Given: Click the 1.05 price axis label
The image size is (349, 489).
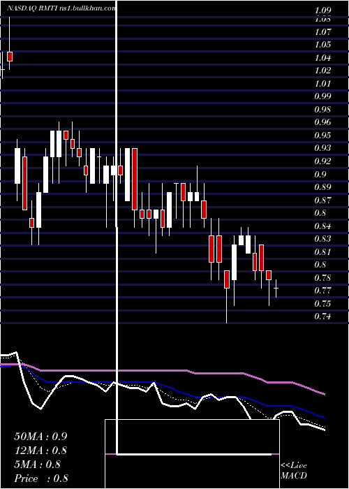Looking at the screenshot, I should (x=322, y=45).
